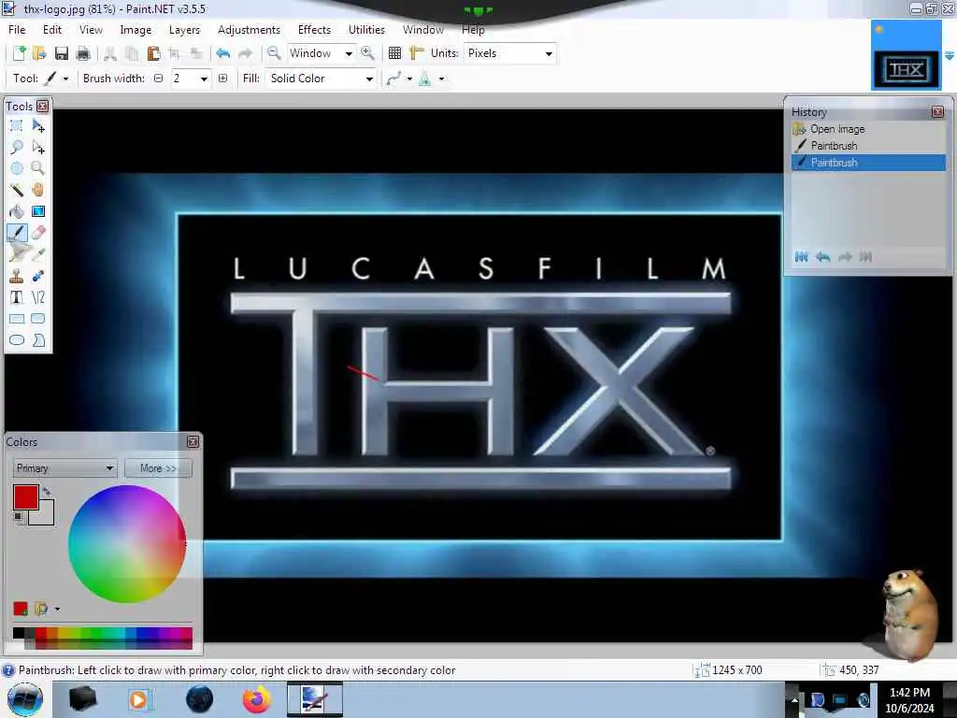Click the secondary black color swatch
The height and width of the screenshot is (718, 957).
46,516
